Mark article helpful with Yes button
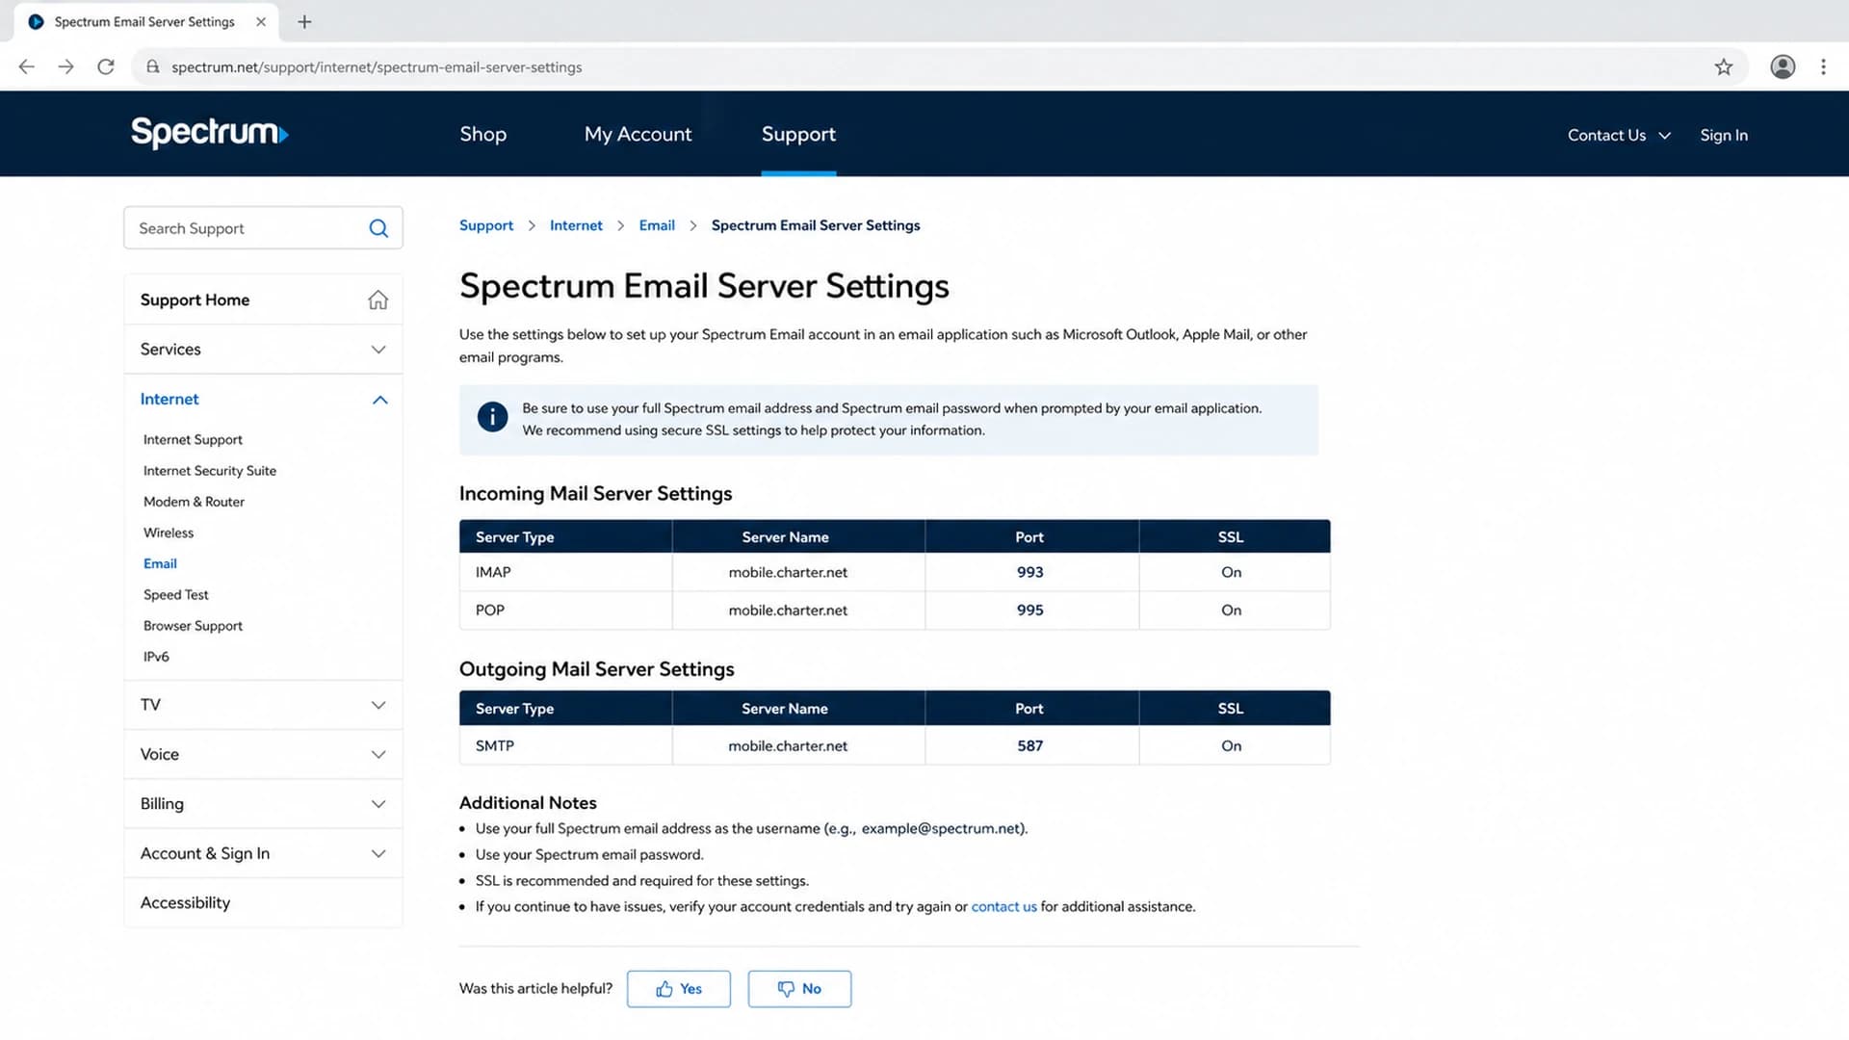The width and height of the screenshot is (1849, 1040). [679, 989]
